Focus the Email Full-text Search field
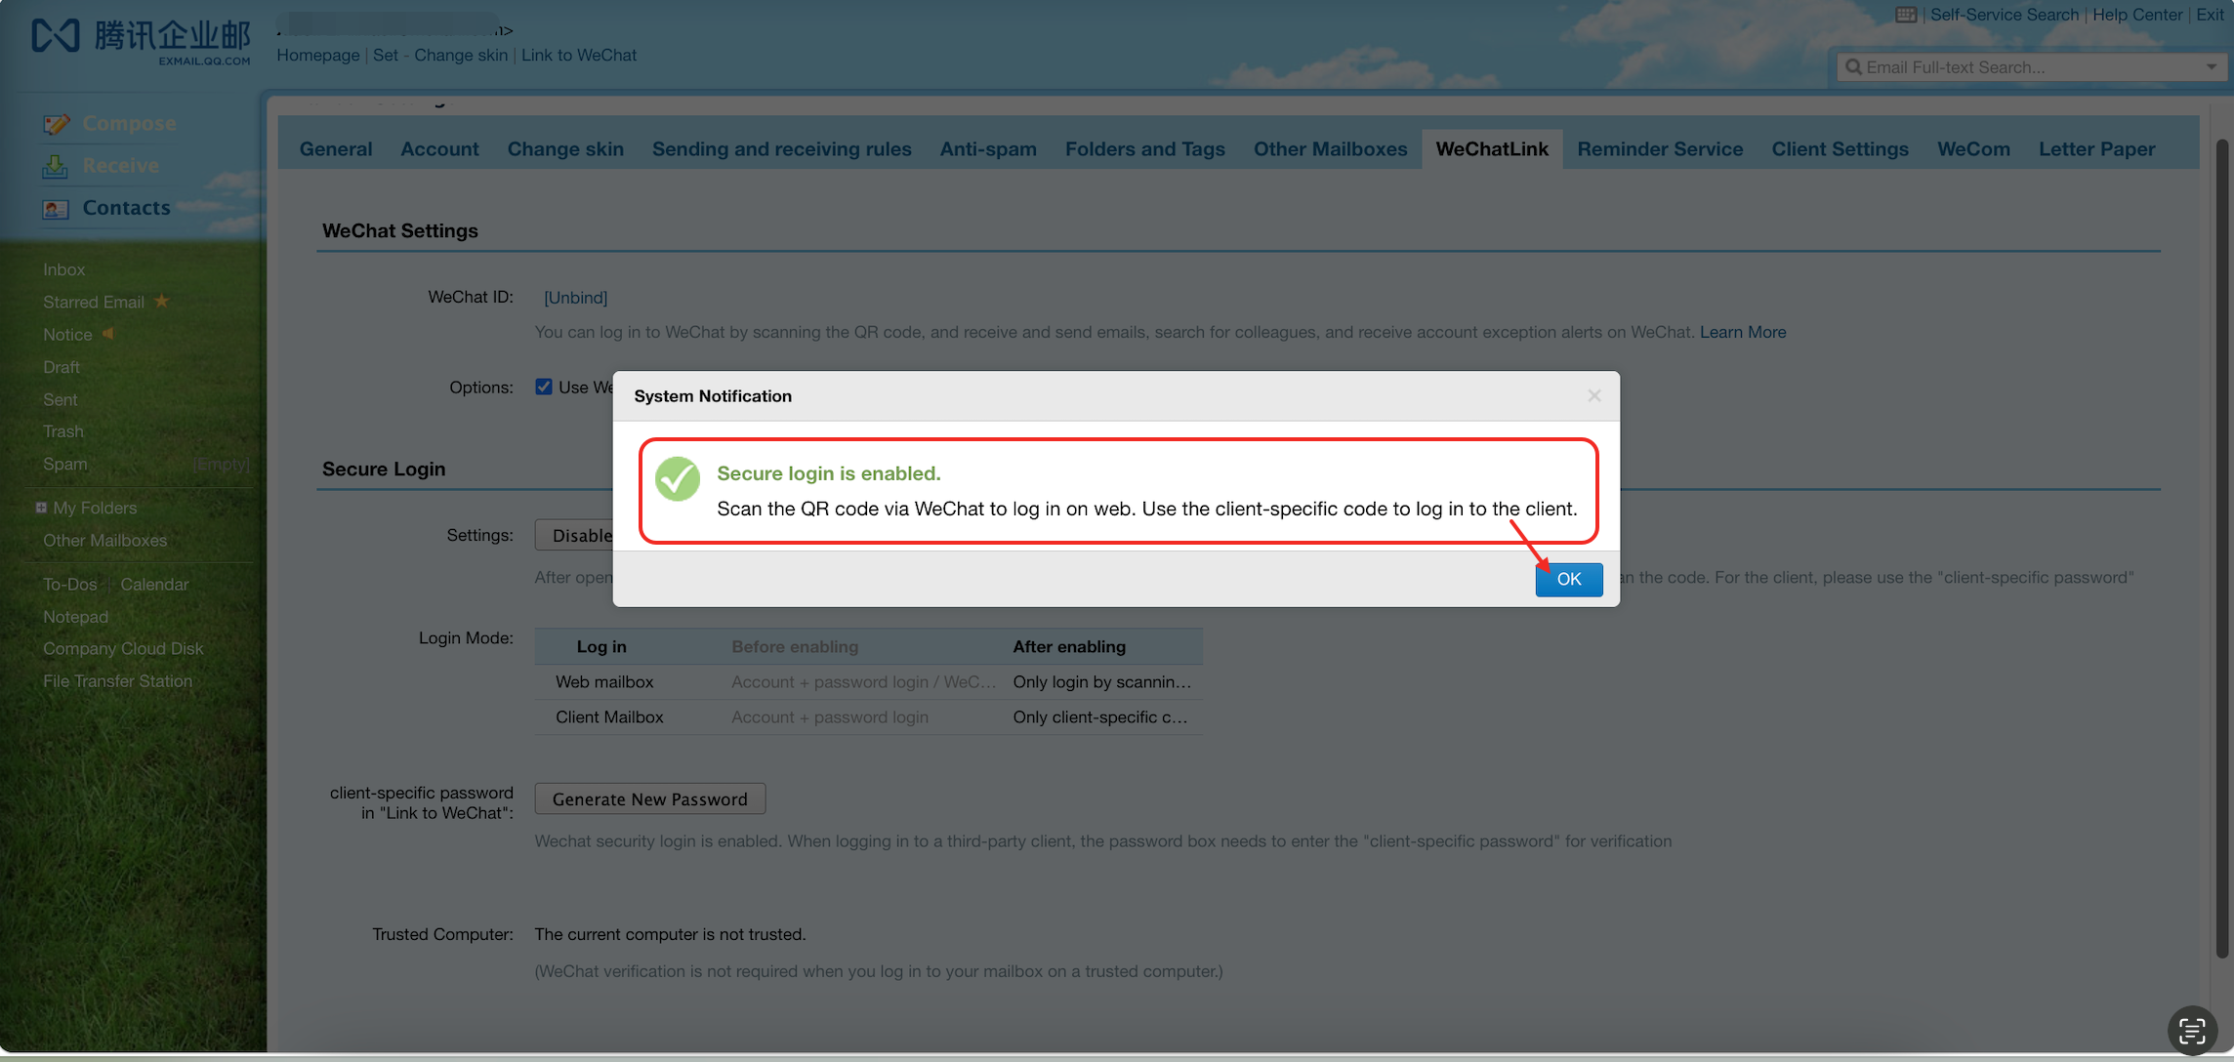The image size is (2234, 1062). (2031, 67)
